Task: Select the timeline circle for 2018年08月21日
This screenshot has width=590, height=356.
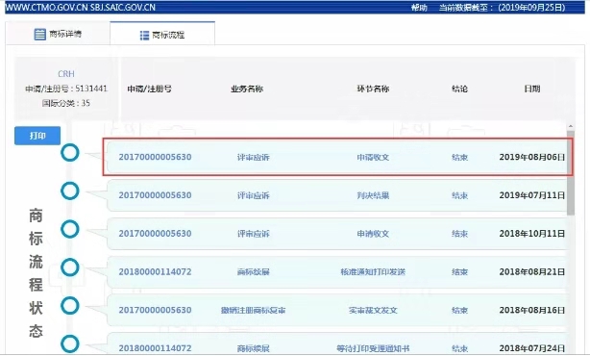Action: [x=70, y=267]
